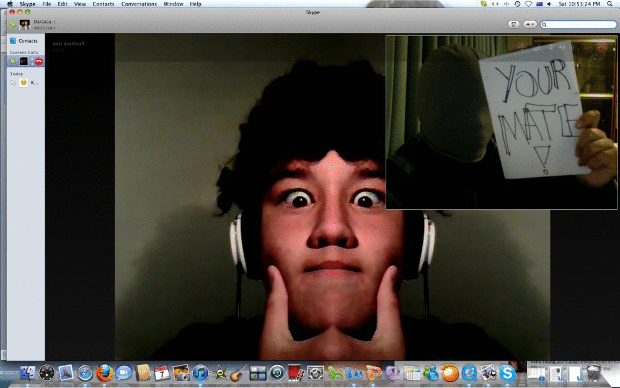
Task: Click the profile avatar picture
Action: [24, 24]
